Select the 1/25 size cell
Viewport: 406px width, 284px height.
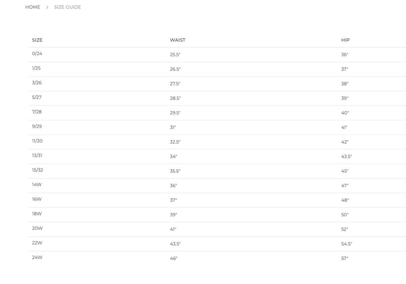[x=37, y=68]
